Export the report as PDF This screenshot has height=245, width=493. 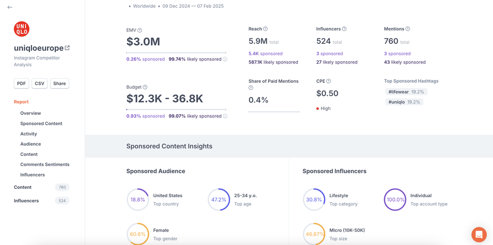pyautogui.click(x=21, y=83)
